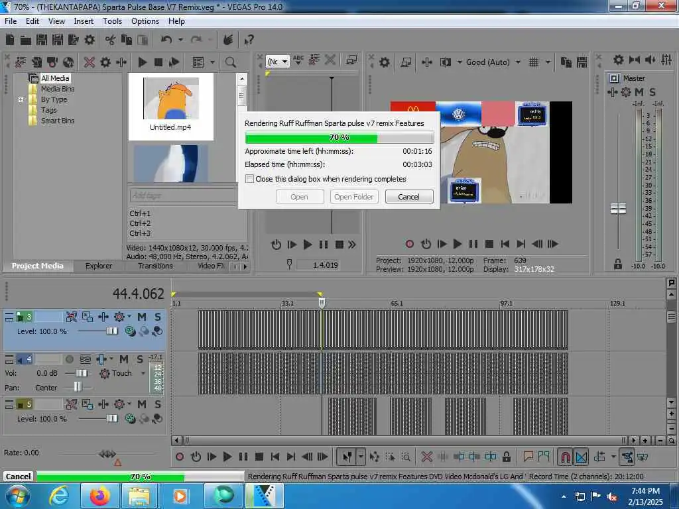
Task: Click Get Media from the Web globe icon
Action: click(68, 62)
